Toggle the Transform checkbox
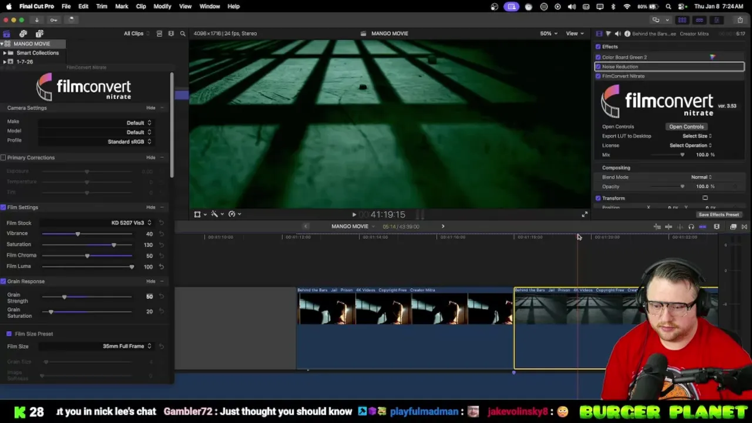The height and width of the screenshot is (423, 752). pyautogui.click(x=598, y=198)
